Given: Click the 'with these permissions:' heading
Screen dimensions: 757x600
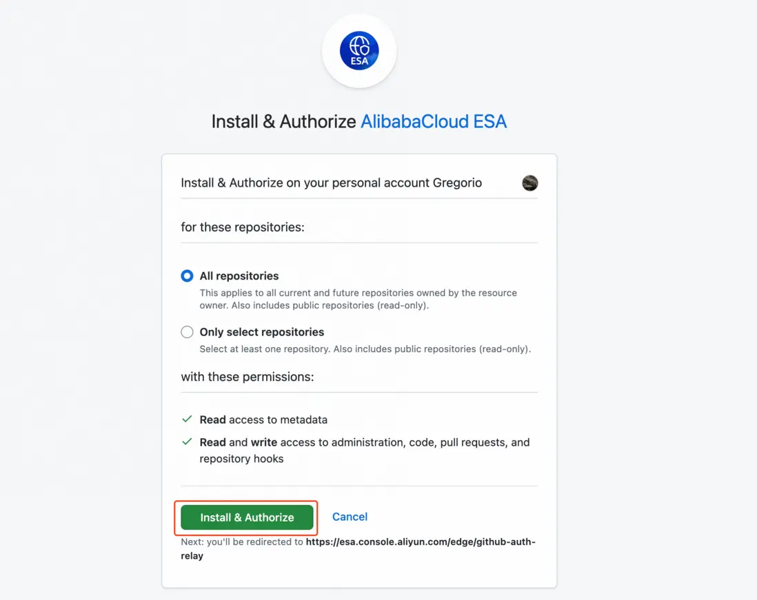Looking at the screenshot, I should pyautogui.click(x=248, y=377).
